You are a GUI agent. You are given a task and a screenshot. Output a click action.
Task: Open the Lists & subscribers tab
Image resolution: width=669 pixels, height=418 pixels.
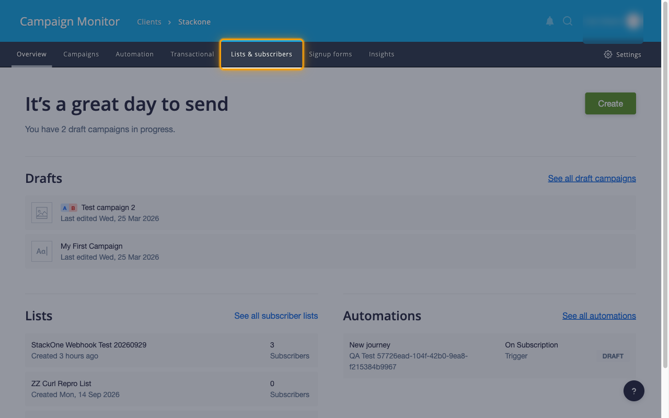point(261,54)
